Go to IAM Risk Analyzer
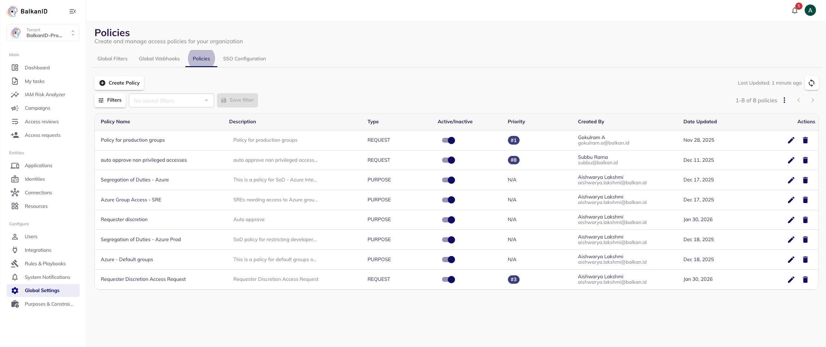 pos(45,95)
